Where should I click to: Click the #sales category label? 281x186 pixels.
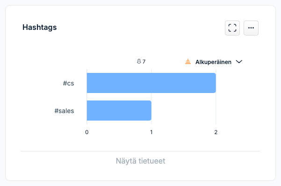(x=64, y=111)
